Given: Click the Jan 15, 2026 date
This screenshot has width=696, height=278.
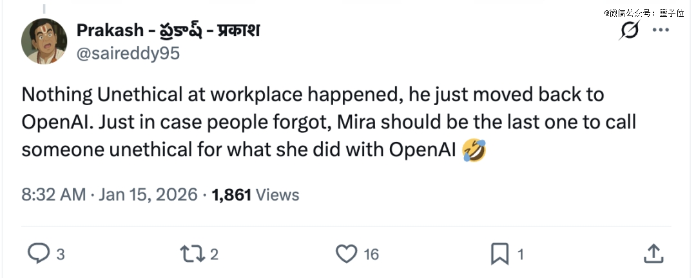Looking at the screenshot, I should [x=148, y=195].
